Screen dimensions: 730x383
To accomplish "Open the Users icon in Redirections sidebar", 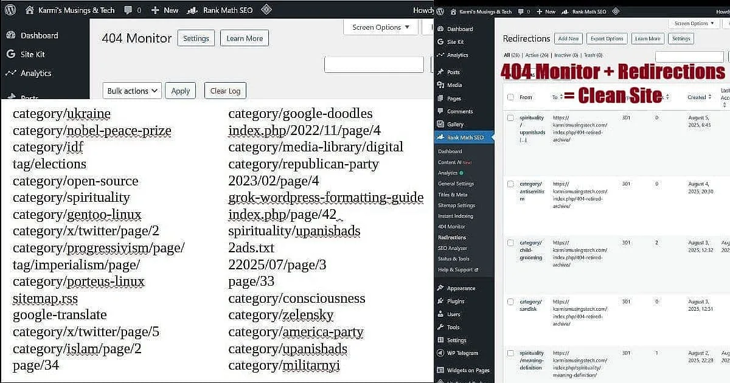I will pos(440,314).
